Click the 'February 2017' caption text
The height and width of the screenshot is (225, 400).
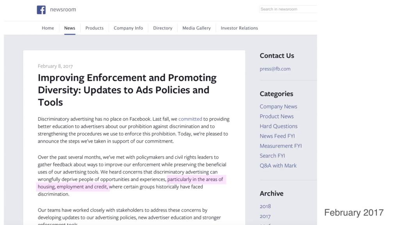(x=354, y=212)
